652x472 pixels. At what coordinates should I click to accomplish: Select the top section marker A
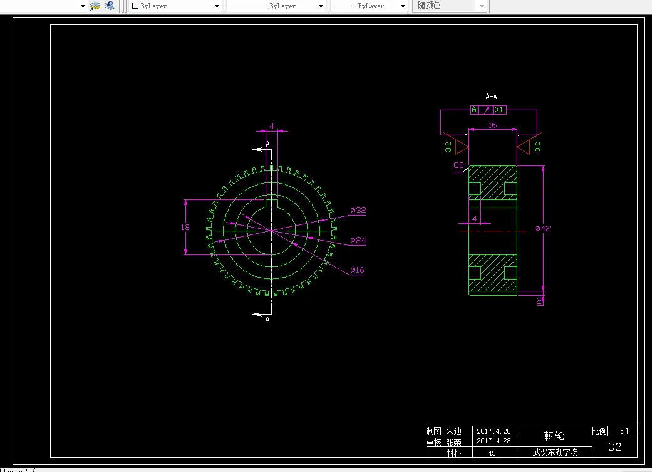point(267,144)
